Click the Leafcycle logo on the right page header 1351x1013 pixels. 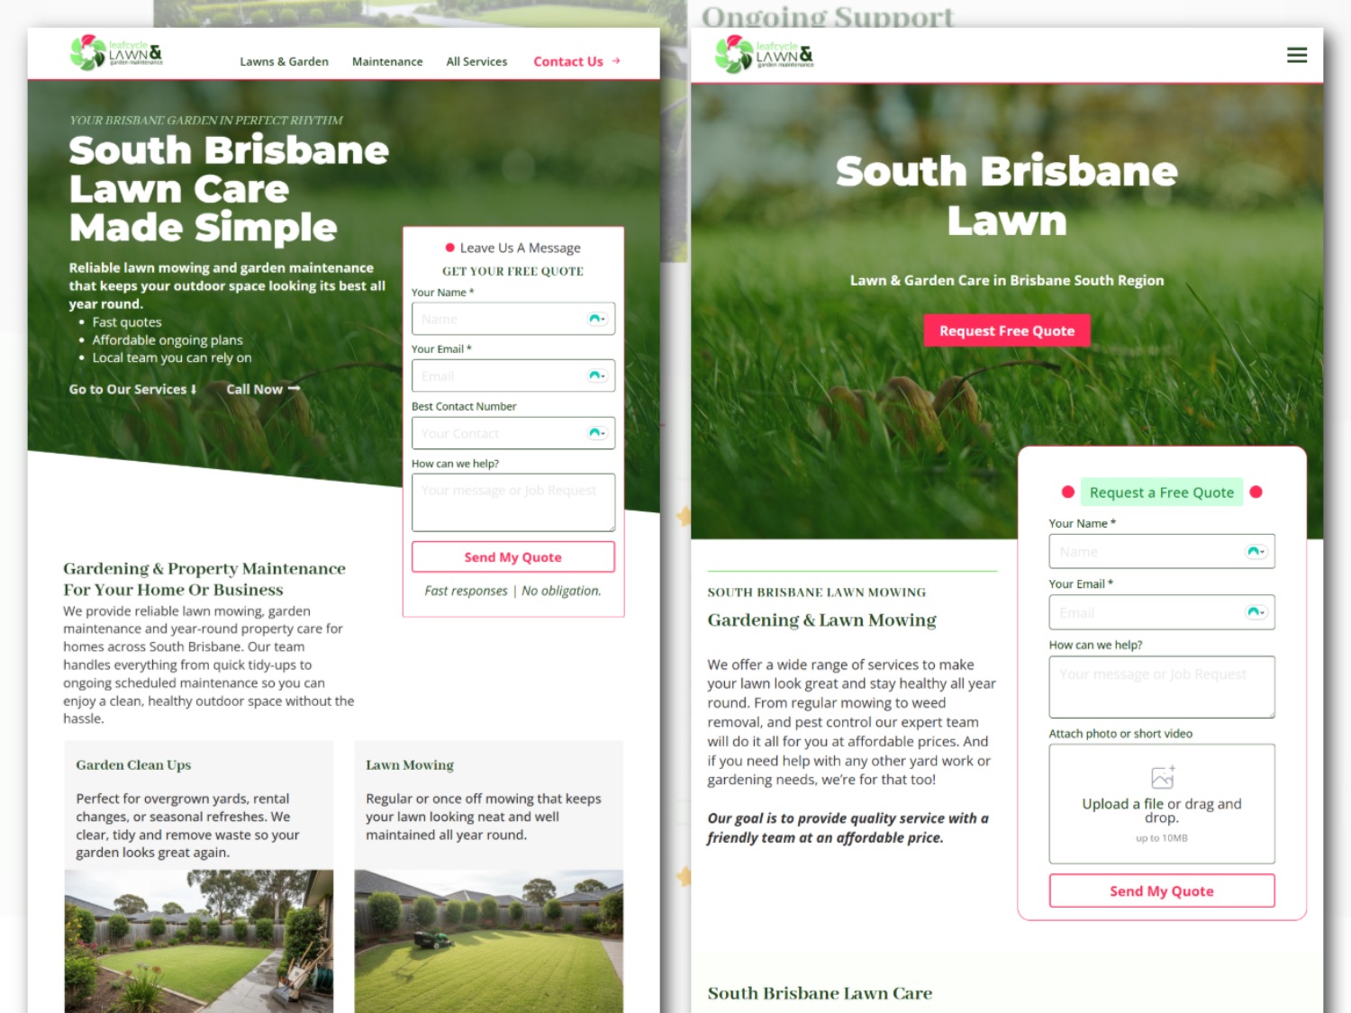coord(765,54)
